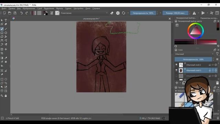This screenshot has width=220, height=124.
Task: Switch to 'Расширенный выбор...' docker tab
Action: (186, 18)
